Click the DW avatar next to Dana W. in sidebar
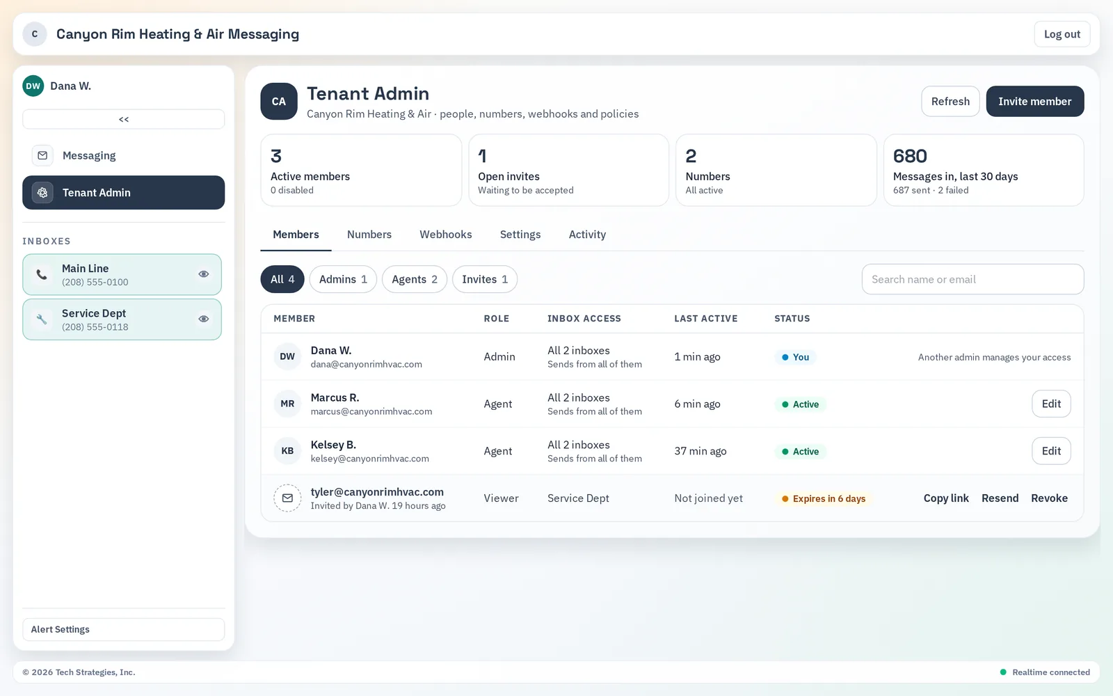1113x696 pixels. (x=33, y=86)
